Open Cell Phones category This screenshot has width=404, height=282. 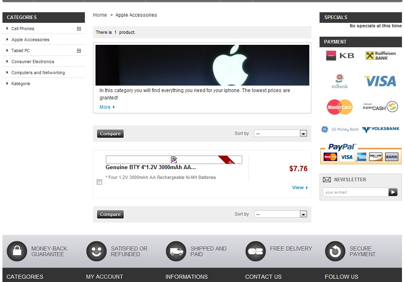(x=23, y=29)
